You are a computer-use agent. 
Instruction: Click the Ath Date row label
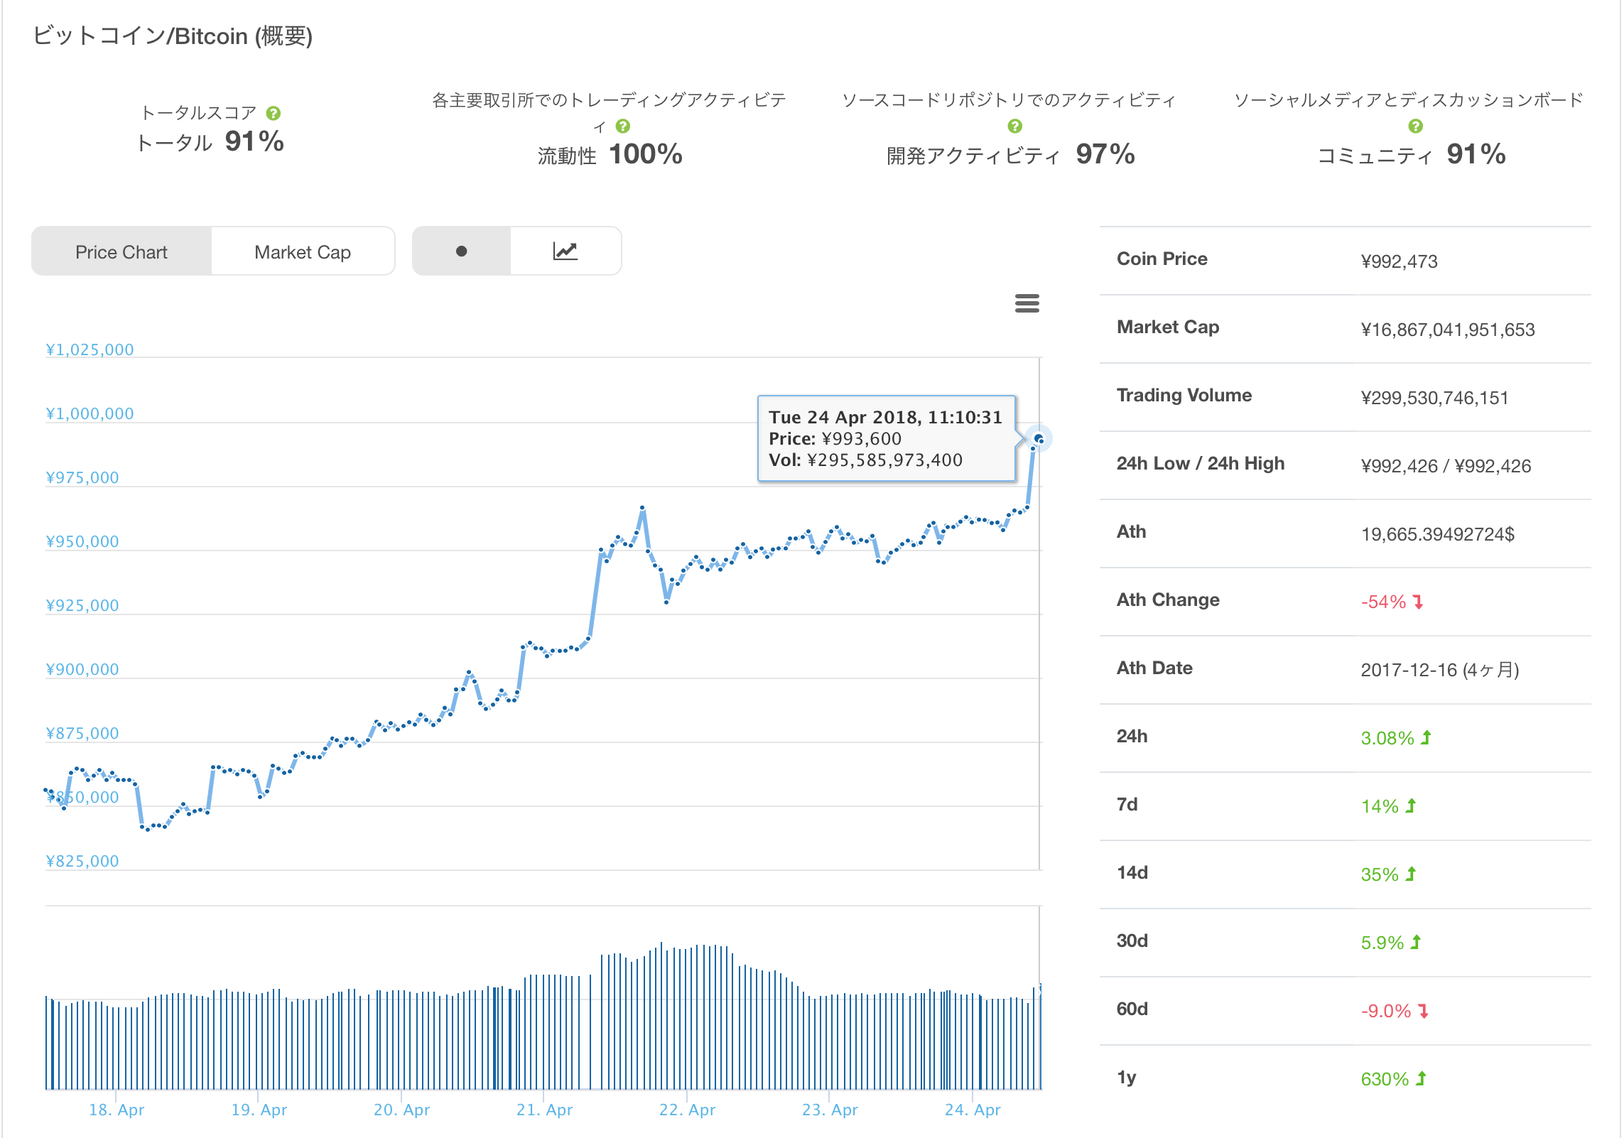point(1154,668)
